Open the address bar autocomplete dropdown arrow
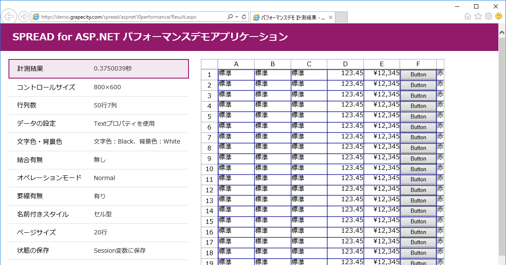506x265 pixels. click(x=237, y=17)
